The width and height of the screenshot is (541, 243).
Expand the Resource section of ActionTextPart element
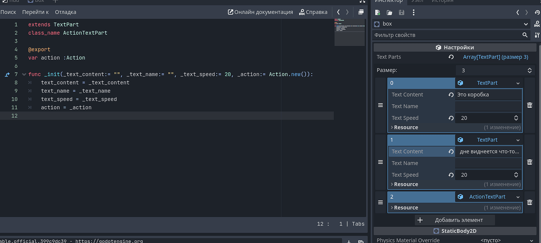[392, 207]
